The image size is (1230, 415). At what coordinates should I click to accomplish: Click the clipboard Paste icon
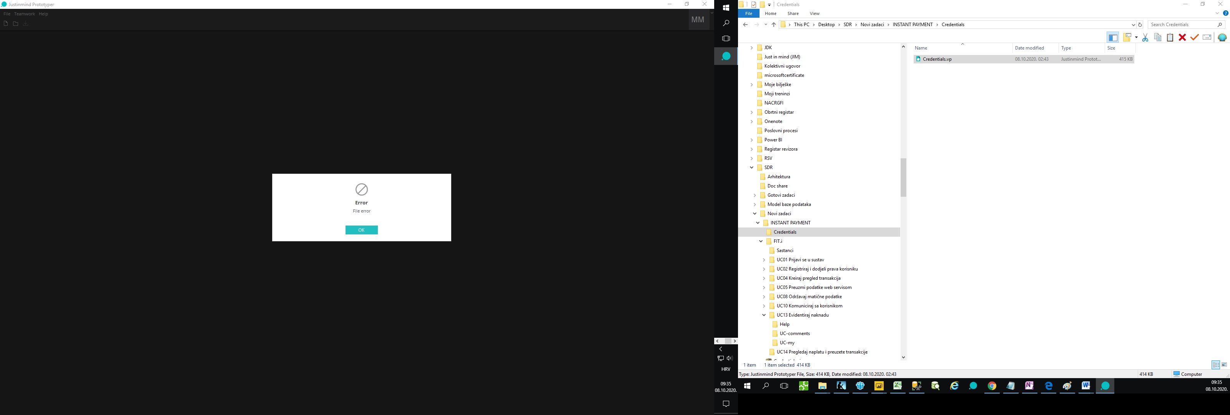tap(1170, 38)
